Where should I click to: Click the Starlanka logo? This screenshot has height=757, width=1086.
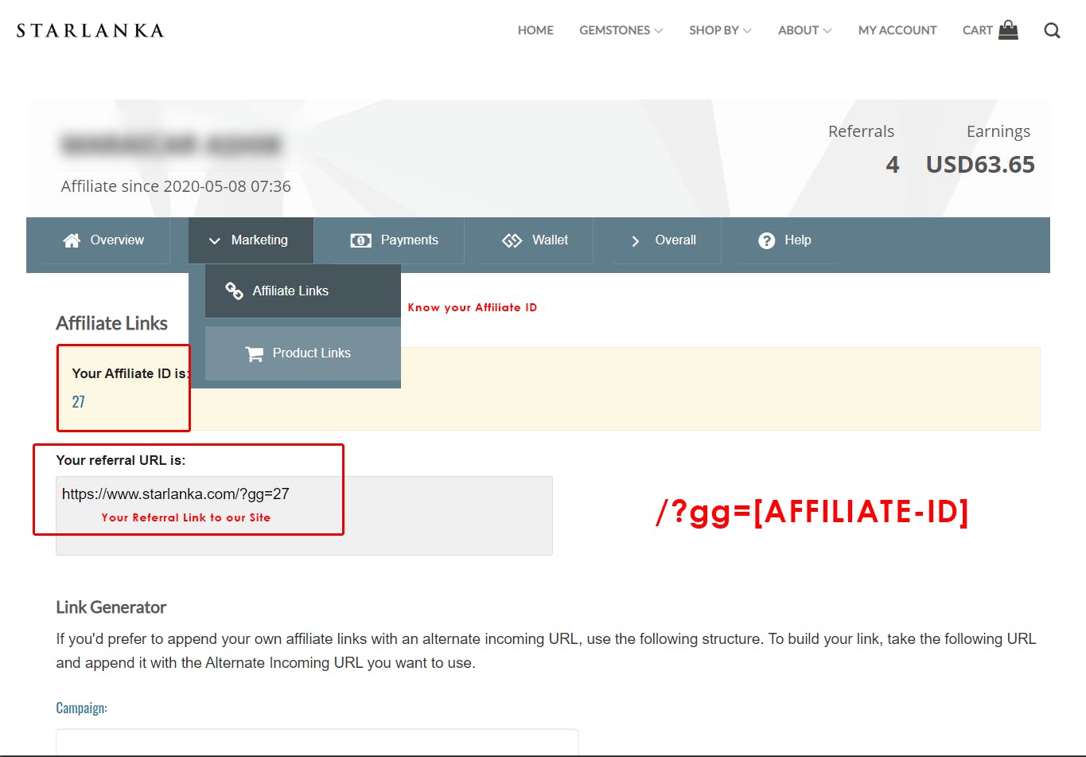click(90, 30)
